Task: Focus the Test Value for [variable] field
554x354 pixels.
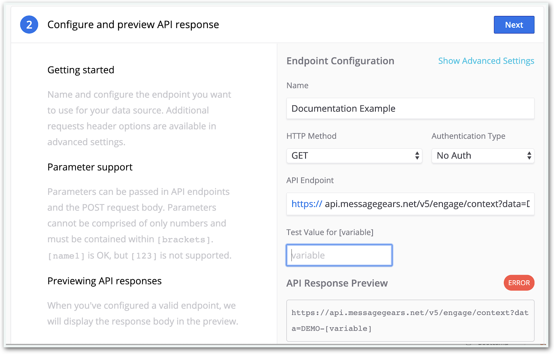Action: tap(339, 255)
